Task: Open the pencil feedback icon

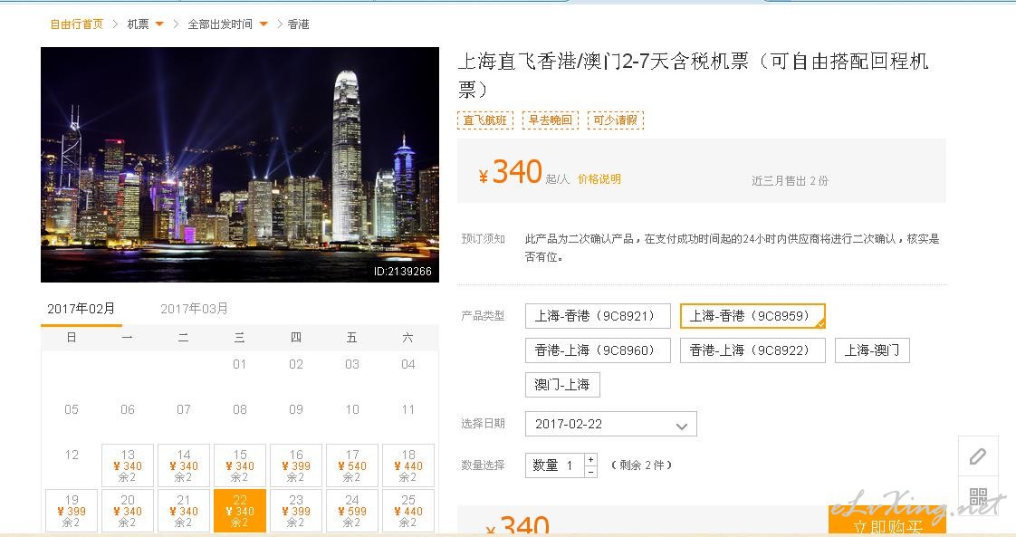Action: tap(978, 456)
